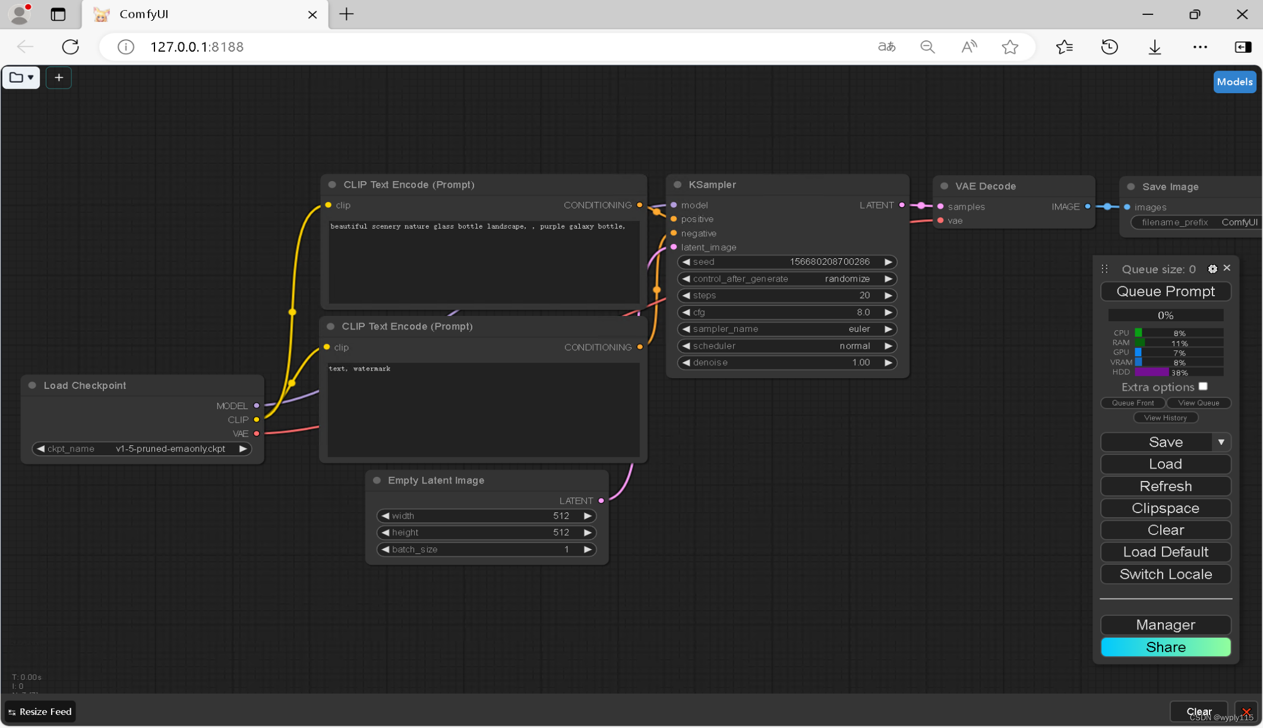The height and width of the screenshot is (728, 1263).
Task: Increase the seed value with right arrow
Action: point(888,262)
